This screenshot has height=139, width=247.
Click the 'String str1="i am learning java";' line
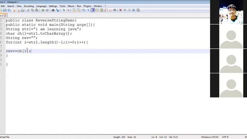point(44,29)
